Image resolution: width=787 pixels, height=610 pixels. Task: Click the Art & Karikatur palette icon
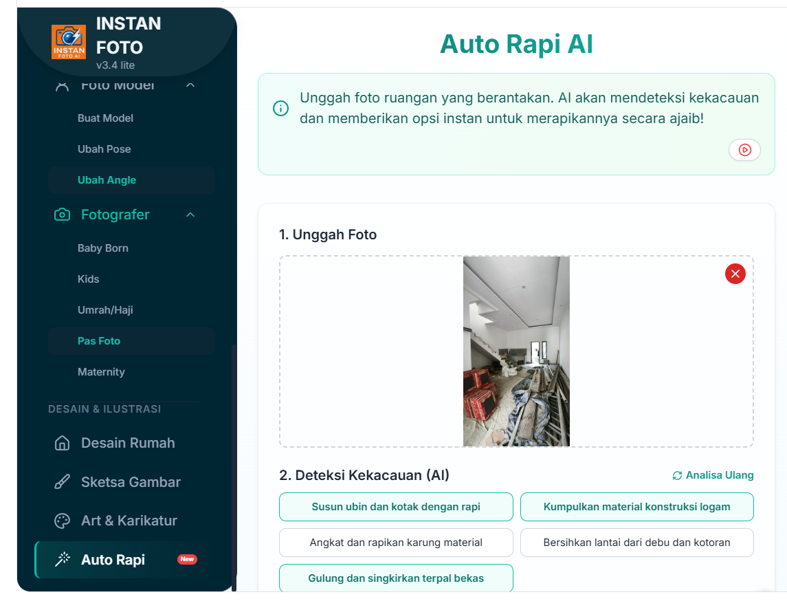click(x=62, y=521)
